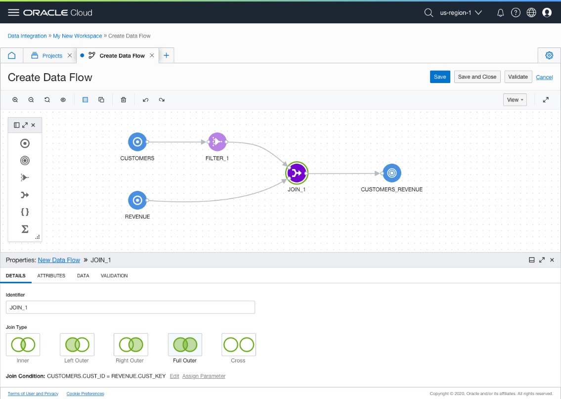
Task: Open the View dropdown above the canvas
Action: tap(514, 99)
